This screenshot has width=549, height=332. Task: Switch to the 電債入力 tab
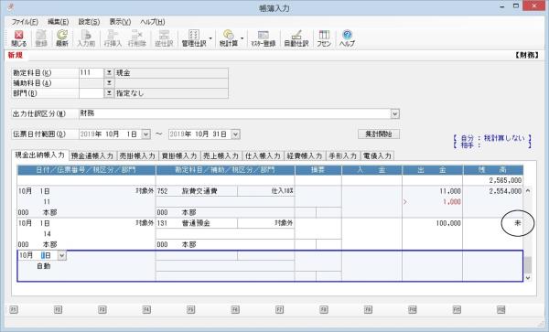[377, 156]
